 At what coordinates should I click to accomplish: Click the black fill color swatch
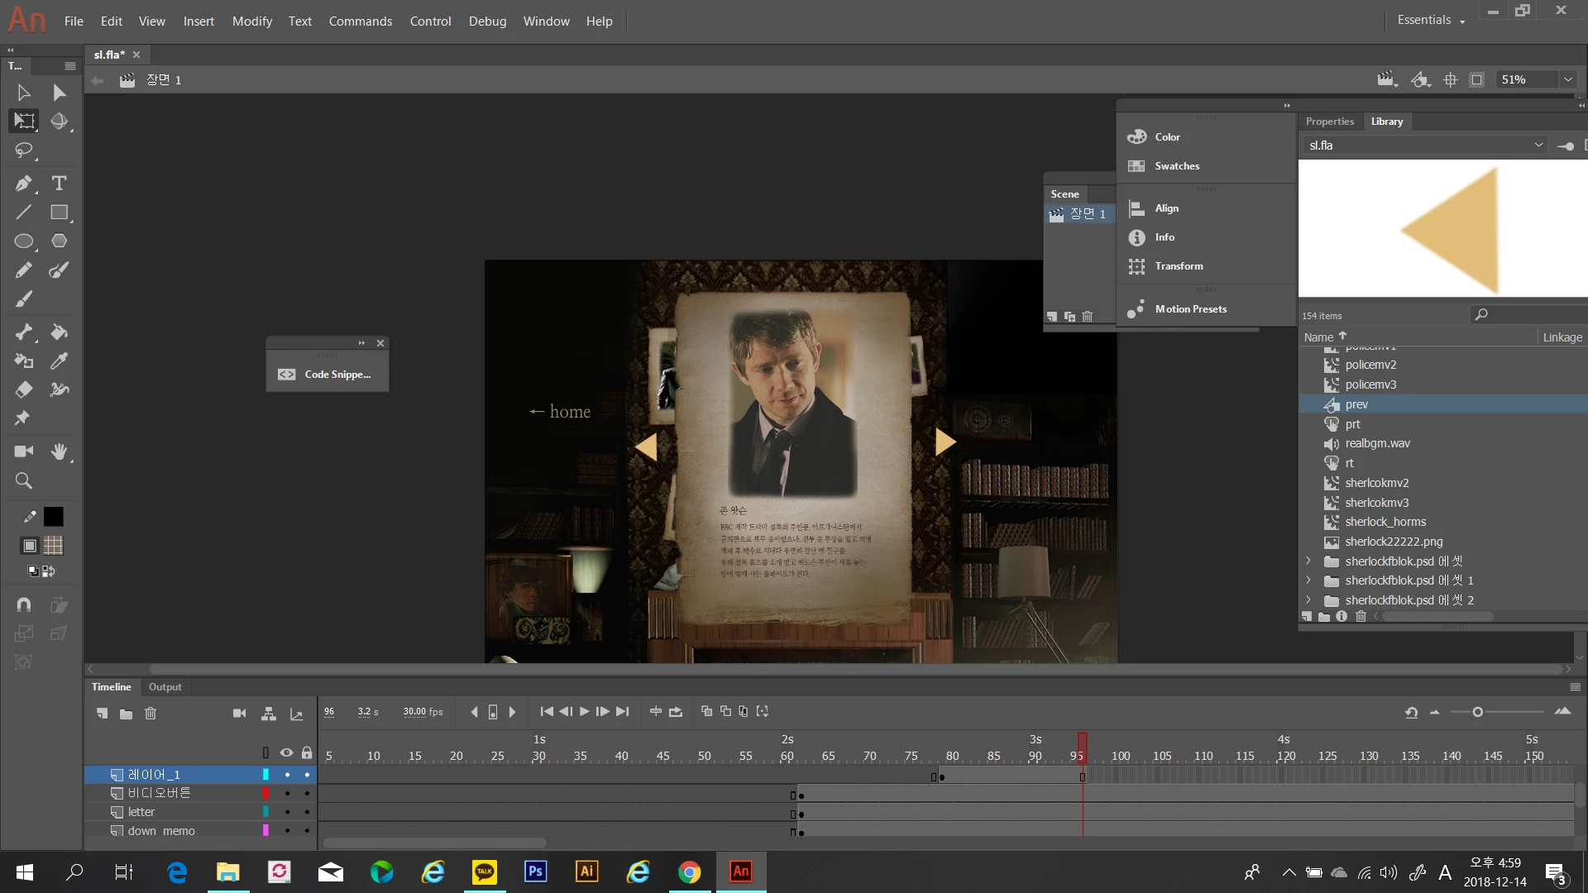53,517
